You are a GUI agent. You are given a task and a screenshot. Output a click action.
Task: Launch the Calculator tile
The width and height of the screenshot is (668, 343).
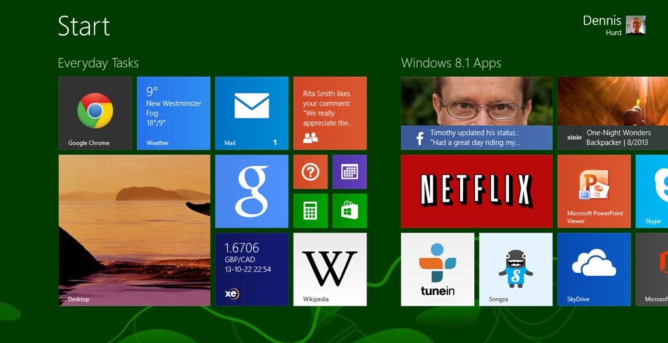point(311,211)
